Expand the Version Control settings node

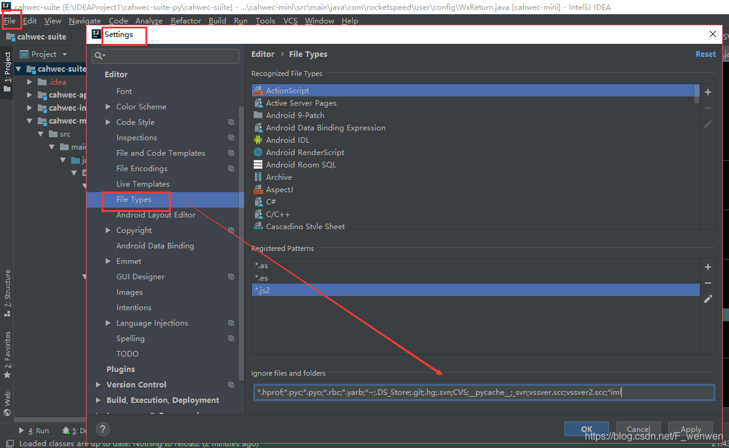[x=98, y=384]
